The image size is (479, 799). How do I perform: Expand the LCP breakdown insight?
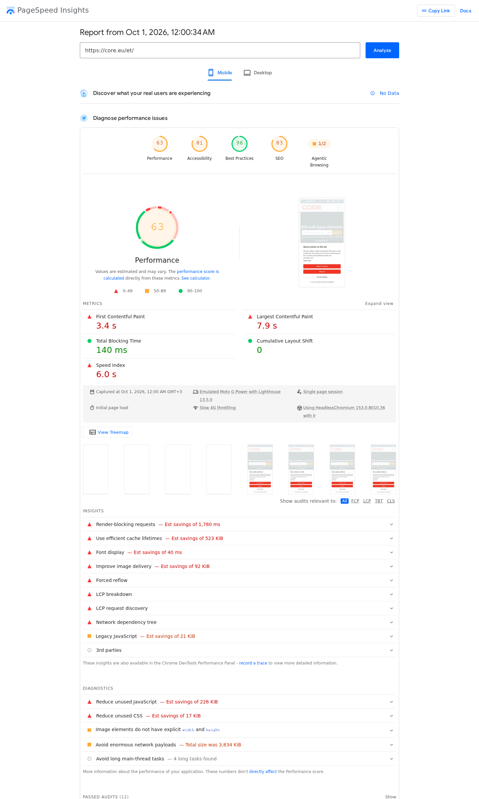pos(239,594)
